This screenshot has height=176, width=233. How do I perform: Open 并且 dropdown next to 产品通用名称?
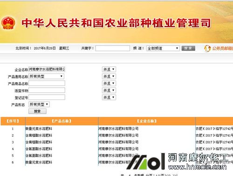[x=109, y=76]
